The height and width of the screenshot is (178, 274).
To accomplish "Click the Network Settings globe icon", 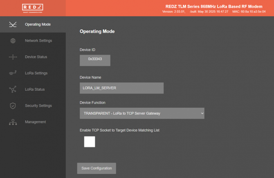I will 13,41.
